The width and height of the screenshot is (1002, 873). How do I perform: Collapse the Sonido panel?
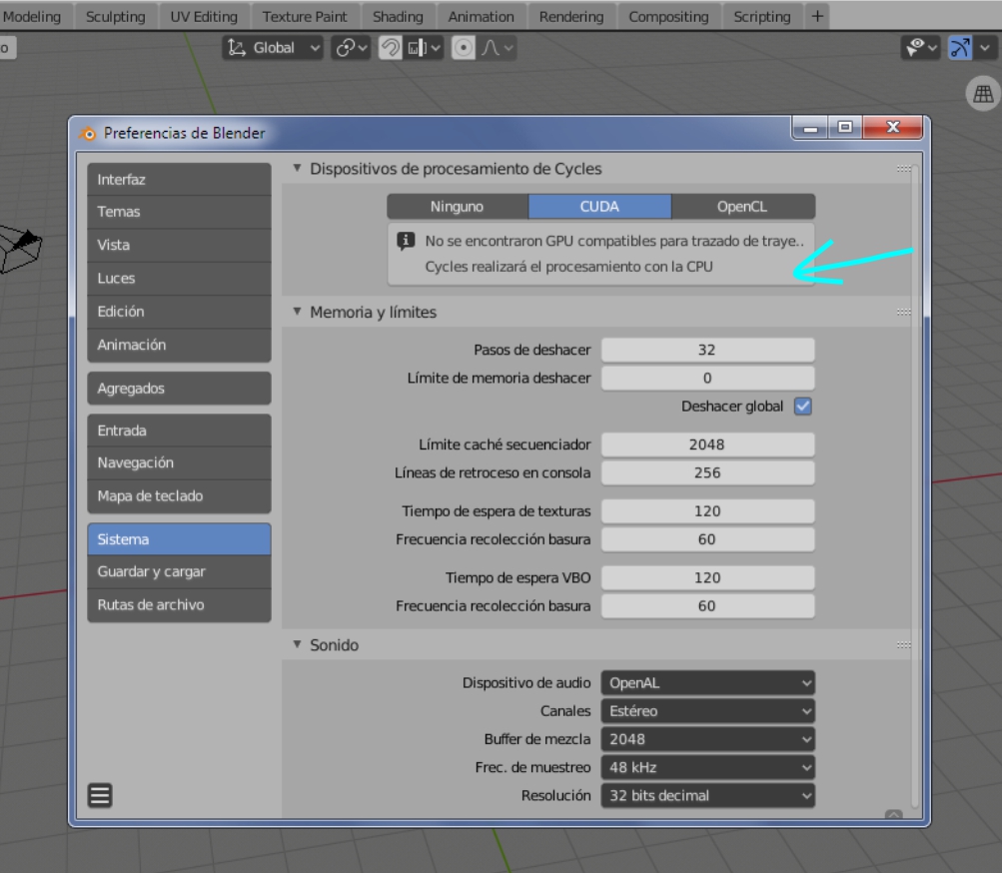tap(297, 644)
